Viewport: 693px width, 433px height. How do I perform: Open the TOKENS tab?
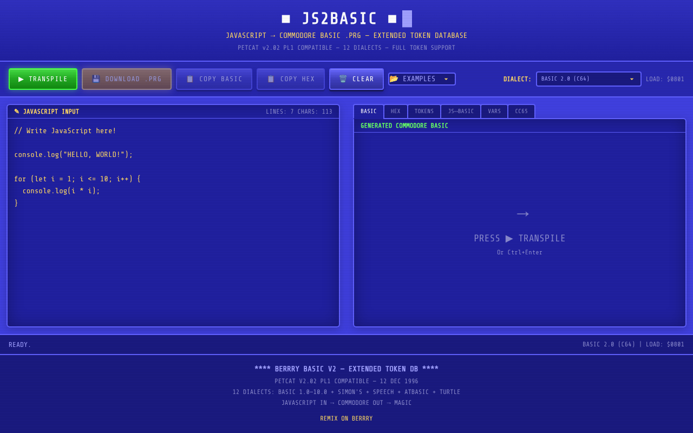(x=424, y=111)
